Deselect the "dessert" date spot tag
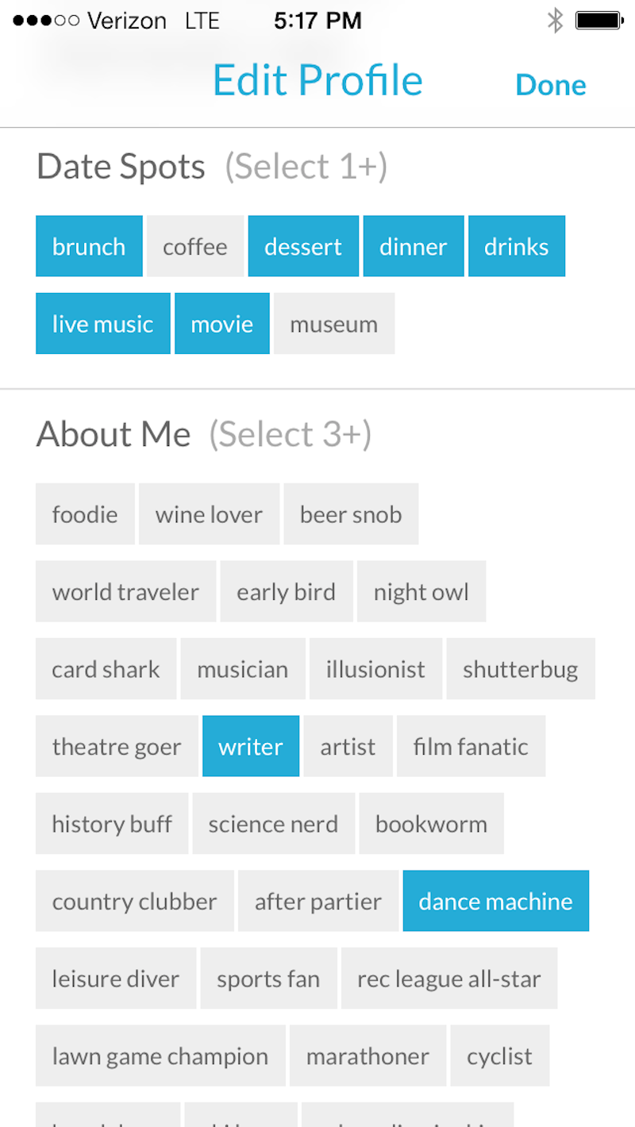Screen dimensions: 635x1127 (303, 246)
